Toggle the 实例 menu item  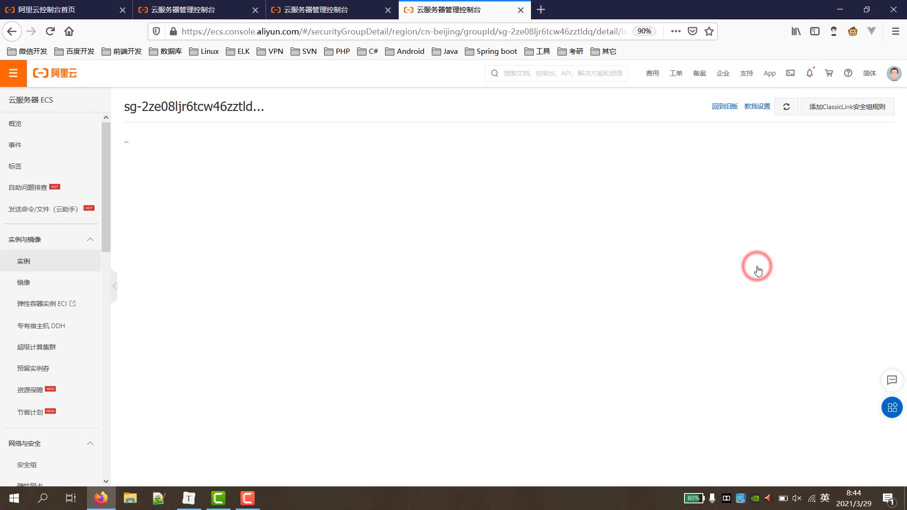tap(24, 260)
